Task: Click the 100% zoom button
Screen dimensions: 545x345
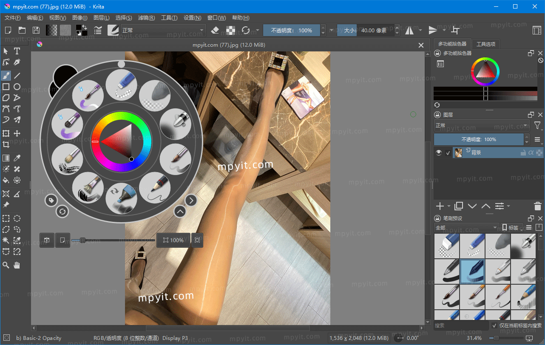Action: (x=173, y=240)
